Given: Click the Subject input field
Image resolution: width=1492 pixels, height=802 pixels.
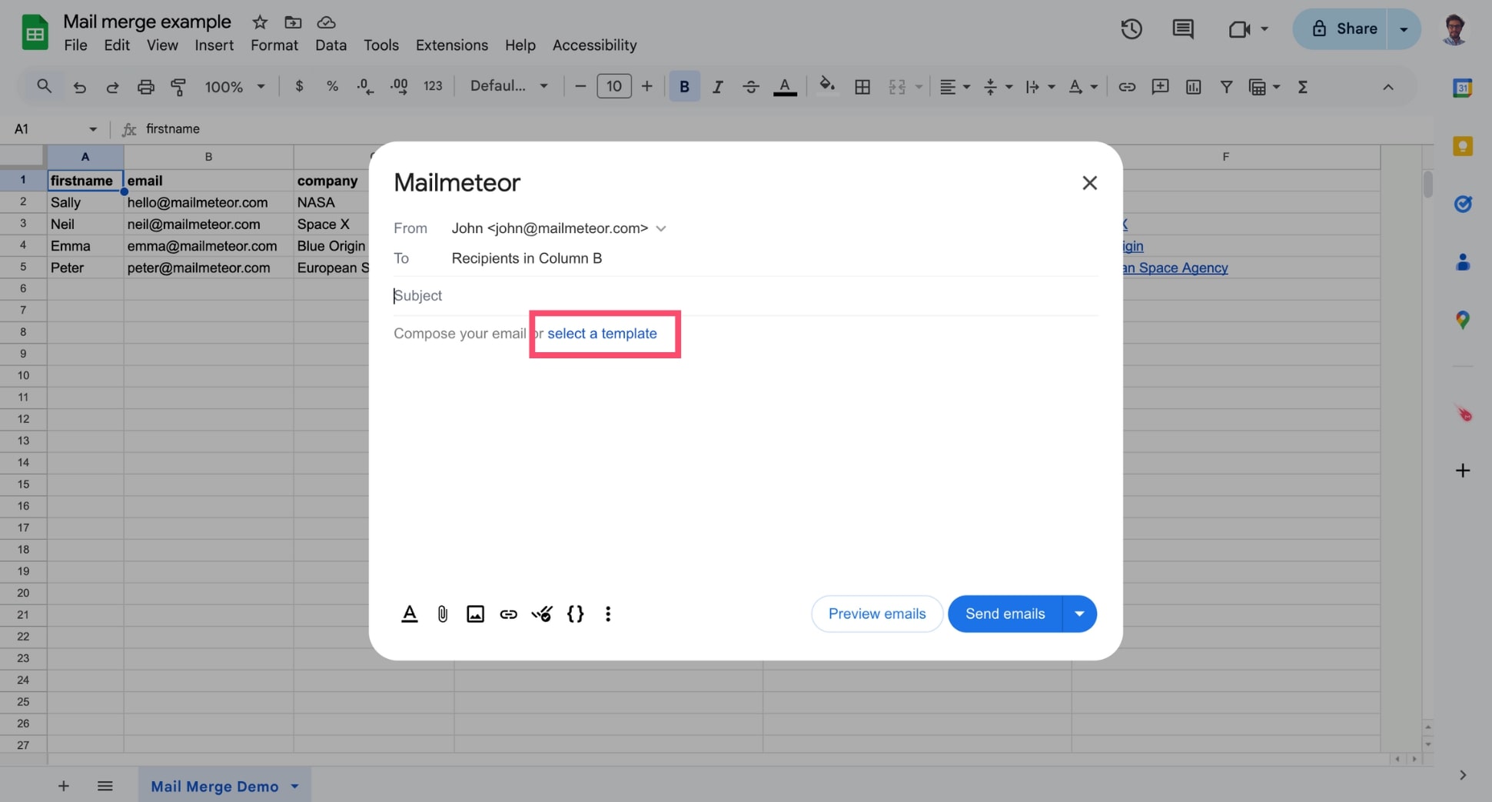Looking at the screenshot, I should click(745, 296).
